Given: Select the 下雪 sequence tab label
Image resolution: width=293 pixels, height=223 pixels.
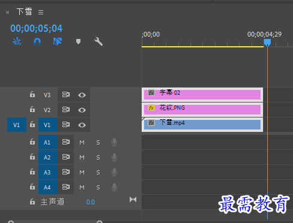Looking at the screenshot, I should (x=25, y=12).
